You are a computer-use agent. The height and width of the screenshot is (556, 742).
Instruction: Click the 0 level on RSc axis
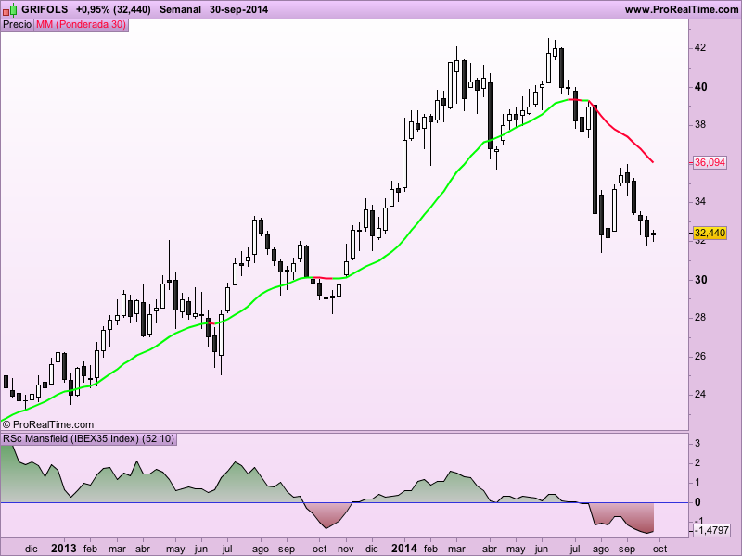[x=697, y=502]
